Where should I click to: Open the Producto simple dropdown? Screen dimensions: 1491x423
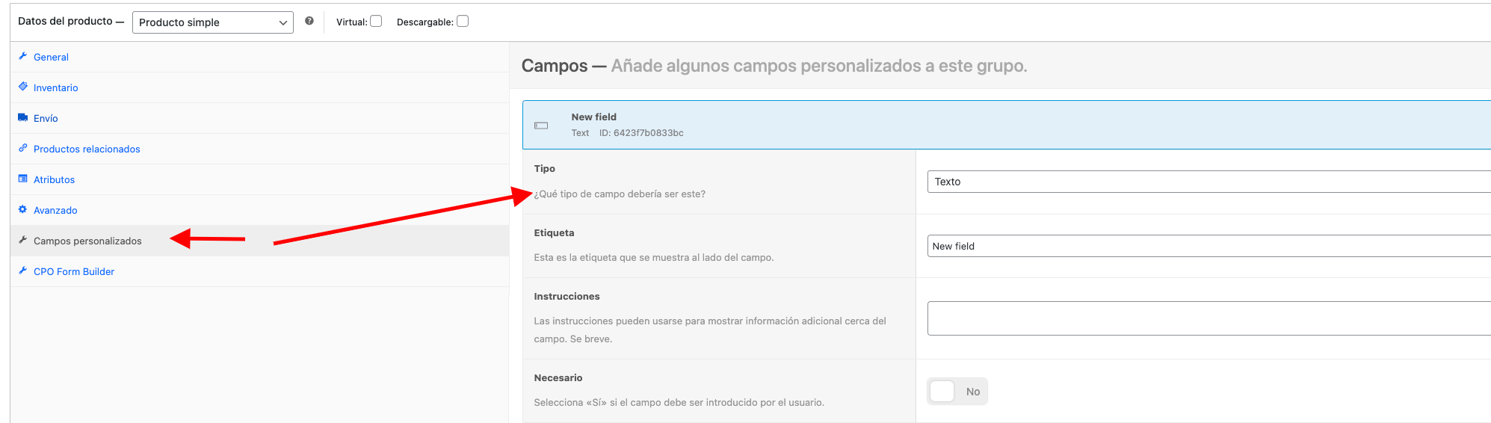tap(213, 22)
